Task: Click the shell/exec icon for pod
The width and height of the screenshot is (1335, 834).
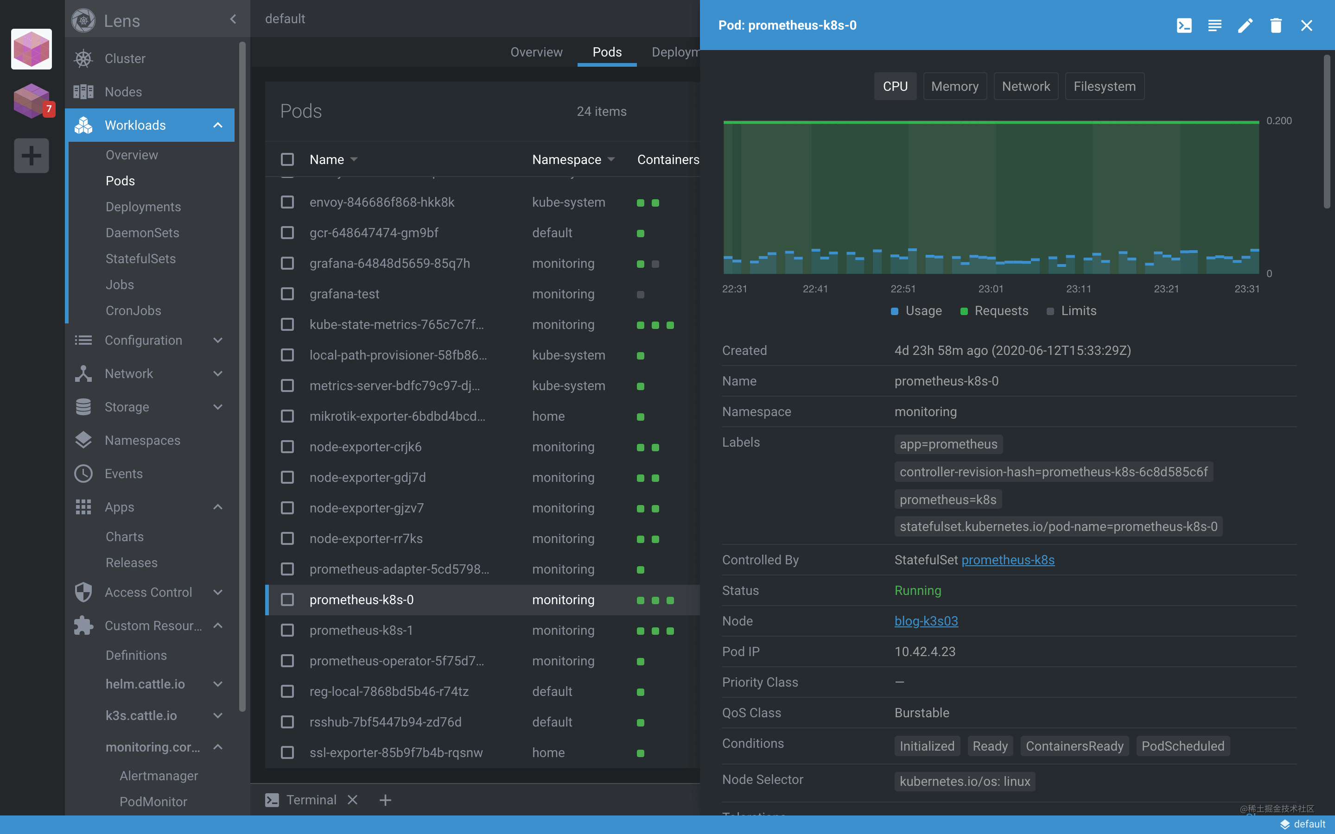Action: [1184, 24]
